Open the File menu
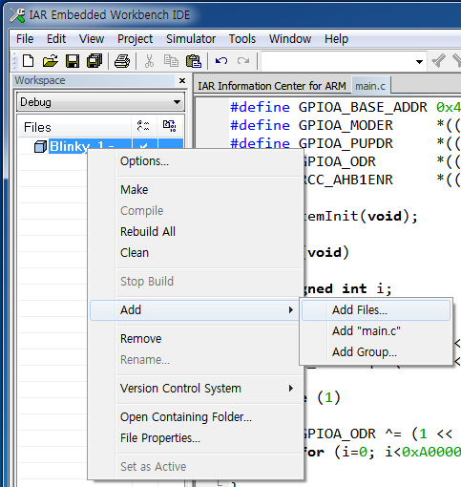 (x=25, y=39)
